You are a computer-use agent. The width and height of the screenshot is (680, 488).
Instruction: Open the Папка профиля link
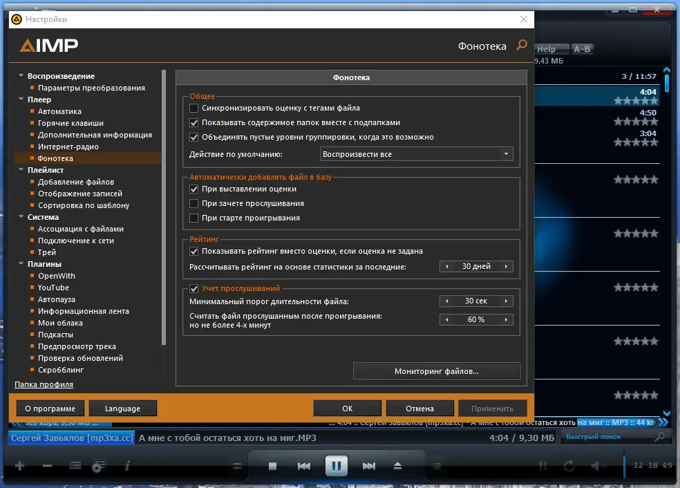coord(44,384)
